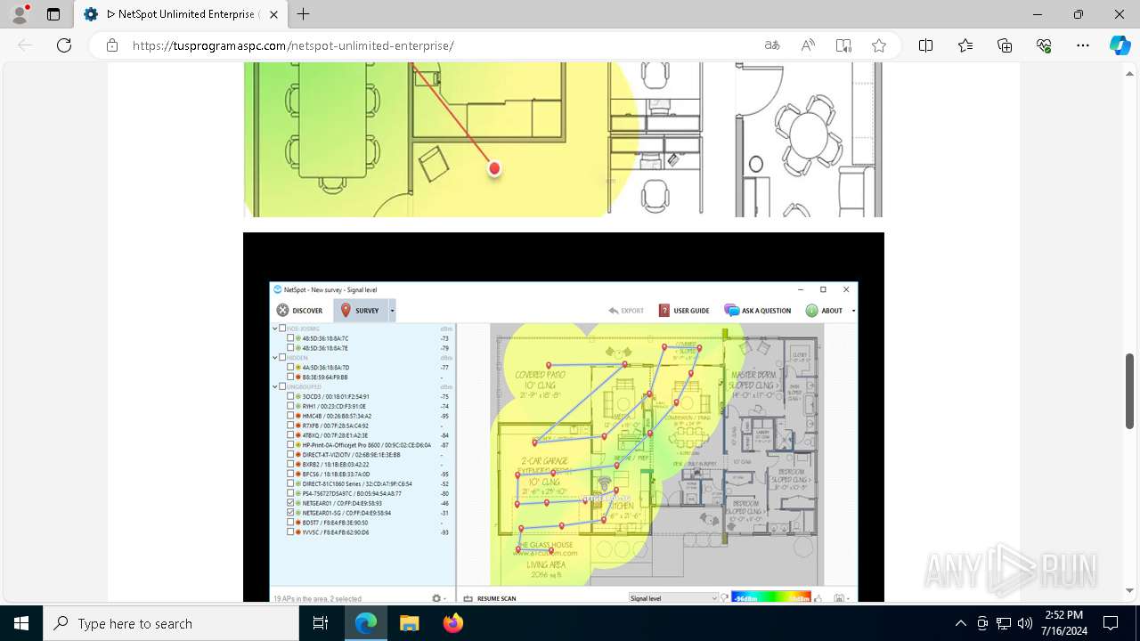The height and width of the screenshot is (641, 1140).
Task: Check the PS4-756727D5A97C network checkbox
Action: pos(291,493)
